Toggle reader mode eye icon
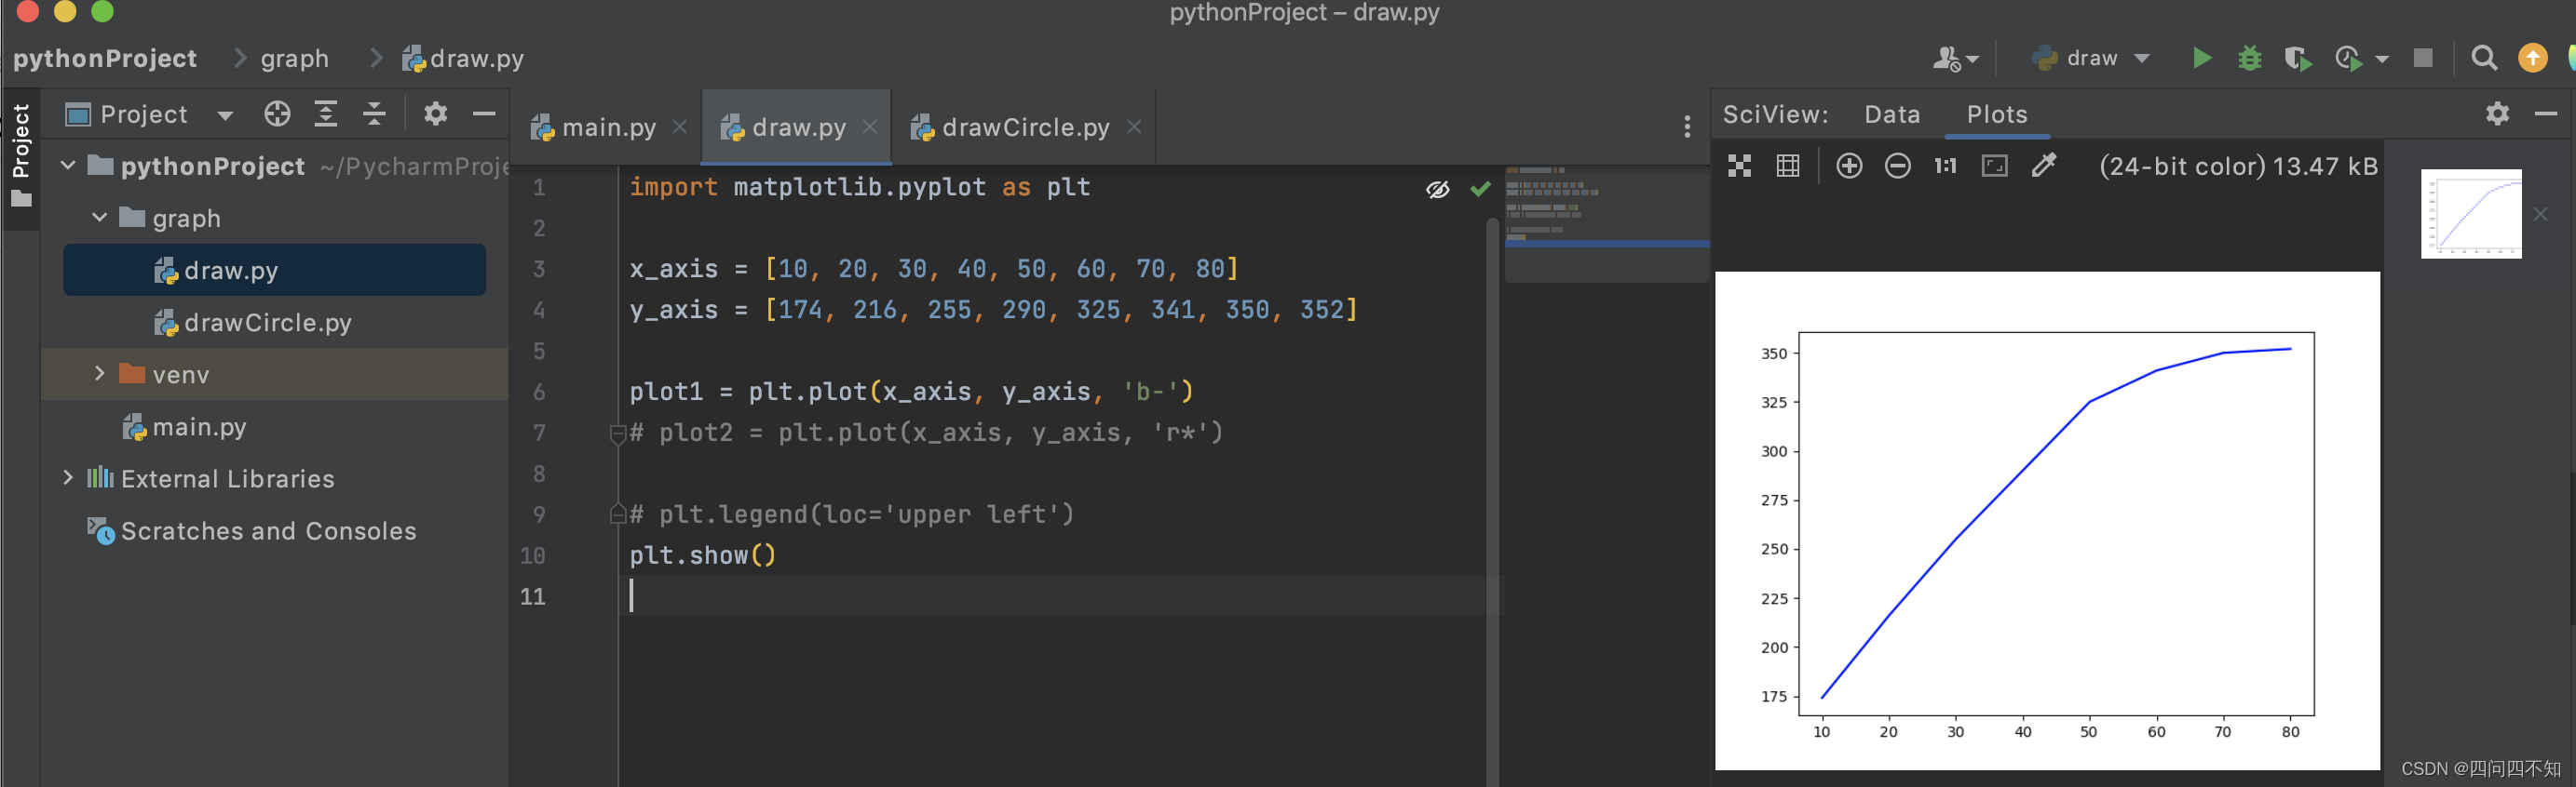The width and height of the screenshot is (2576, 787). tap(1438, 189)
